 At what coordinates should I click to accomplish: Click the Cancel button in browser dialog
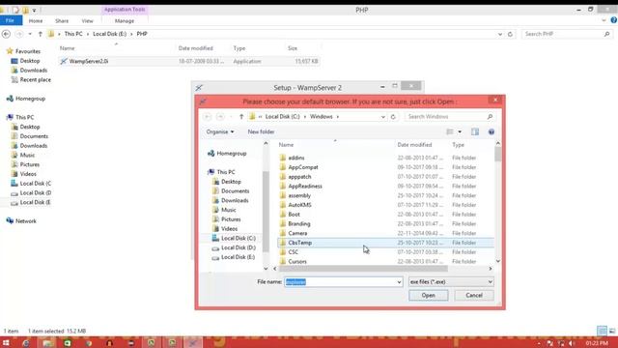pos(474,295)
